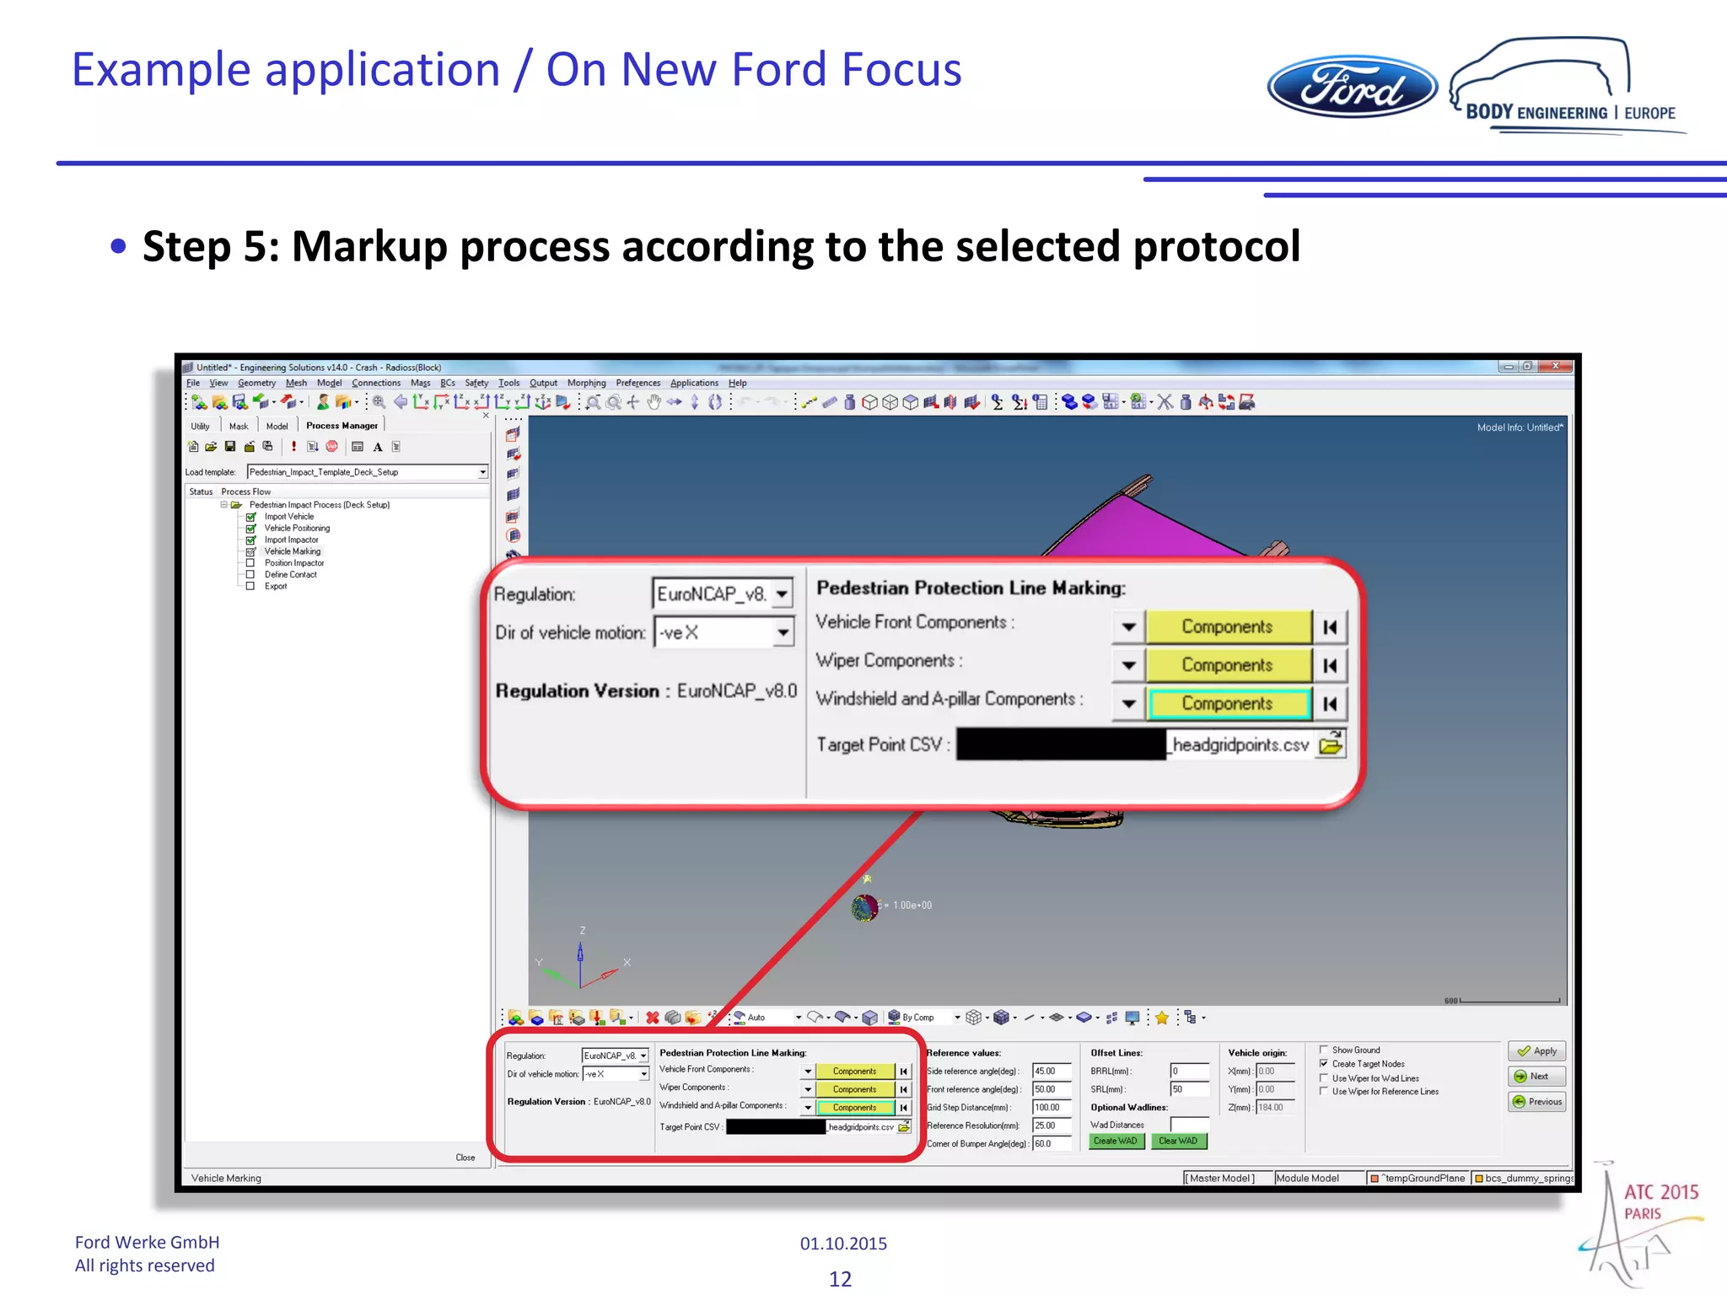Open the Morphing menu
This screenshot has height=1295, width=1727.
coord(586,383)
